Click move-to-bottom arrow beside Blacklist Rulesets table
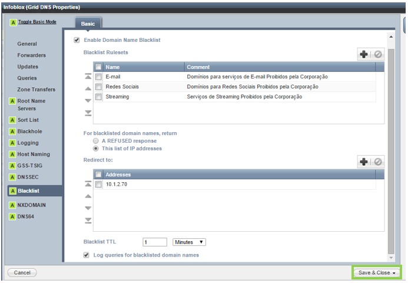408x283 pixels. point(88,113)
